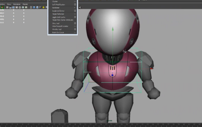The width and height of the screenshot is (202, 127).
Task: Open the Show panel menu
Action: click(9, 4)
